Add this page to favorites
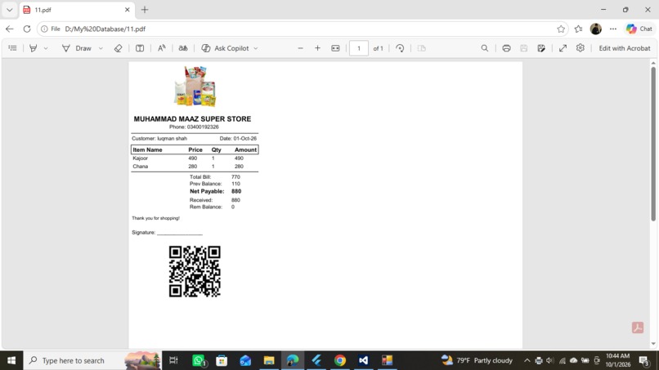This screenshot has width=659, height=370. tap(561, 29)
